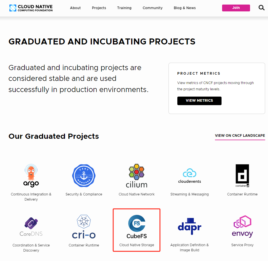Image resolution: width=268 pixels, height=261 pixels.
Task: Open the Dapr project logo
Action: click(x=190, y=227)
